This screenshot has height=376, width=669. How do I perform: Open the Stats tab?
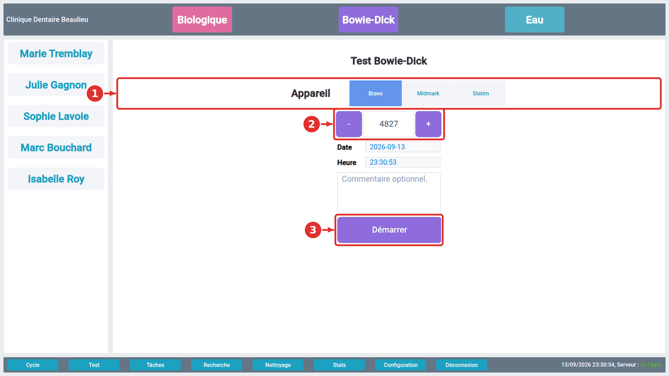[340, 365]
